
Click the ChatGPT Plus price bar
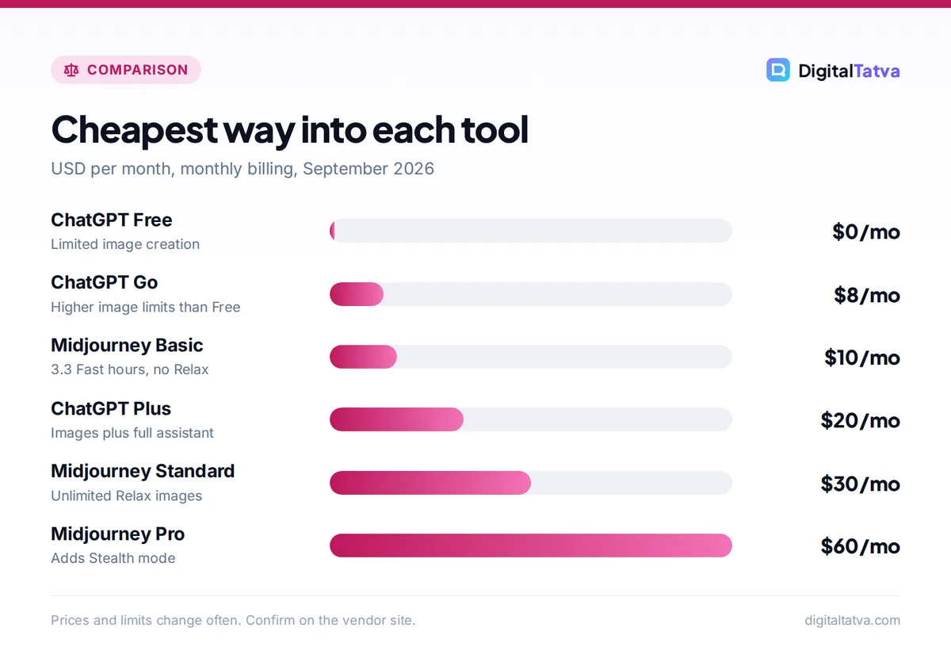tap(531, 419)
